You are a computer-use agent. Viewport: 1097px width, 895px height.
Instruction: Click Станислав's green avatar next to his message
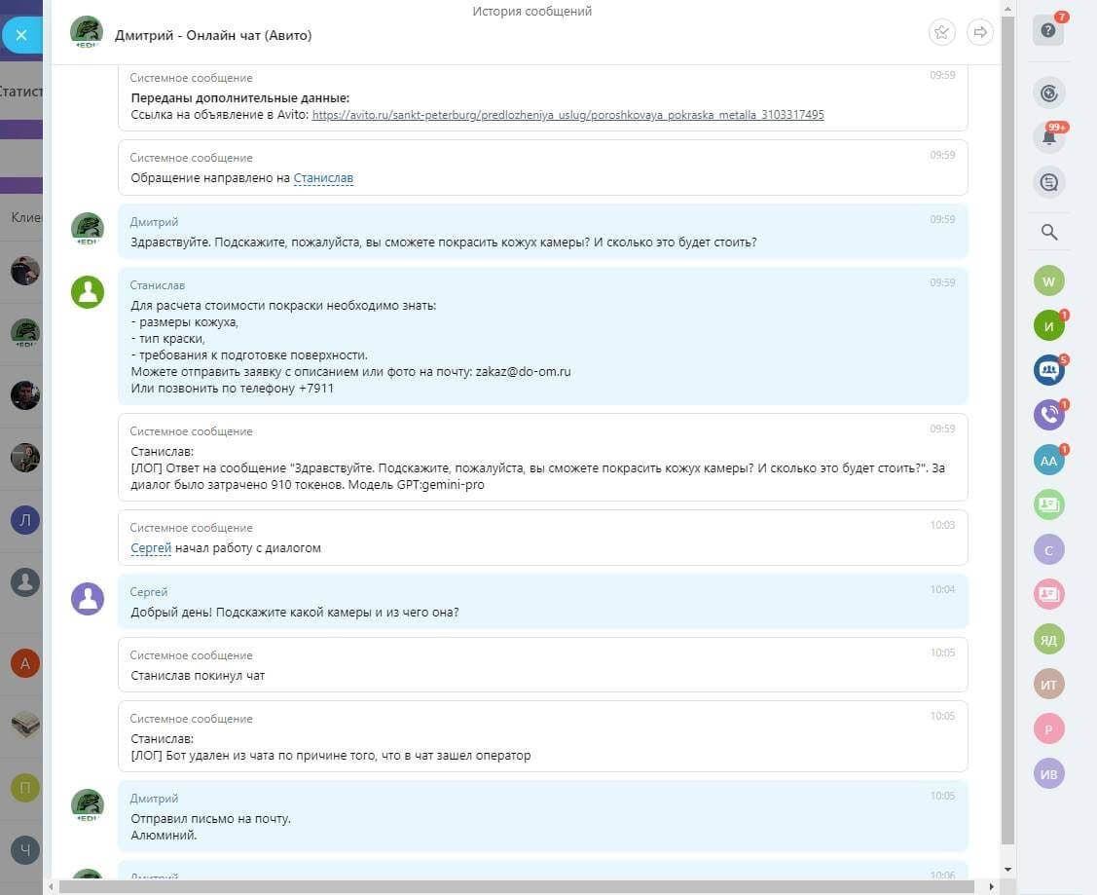coord(88,292)
